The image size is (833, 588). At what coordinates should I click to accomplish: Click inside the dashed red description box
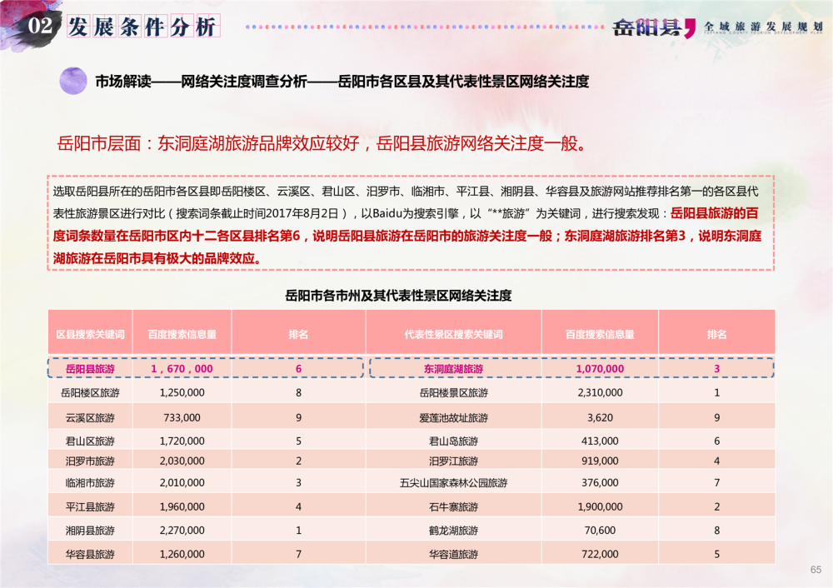(x=412, y=224)
